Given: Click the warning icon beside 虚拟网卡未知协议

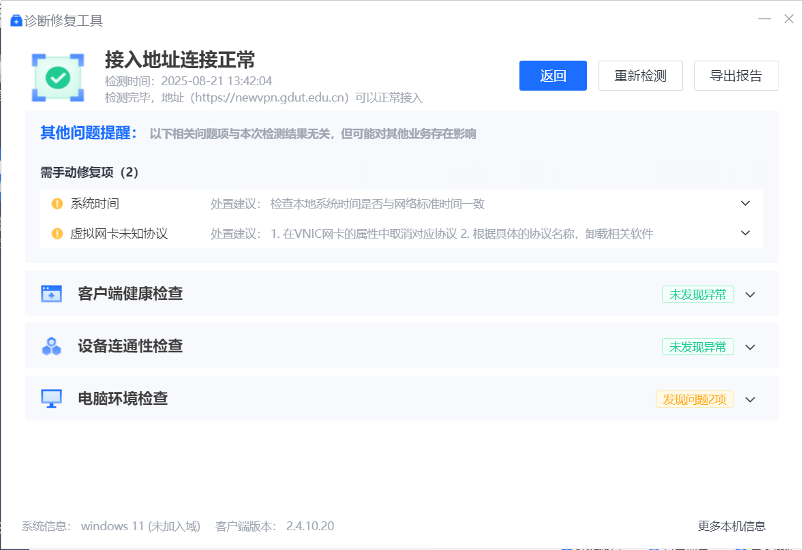Looking at the screenshot, I should coord(57,234).
